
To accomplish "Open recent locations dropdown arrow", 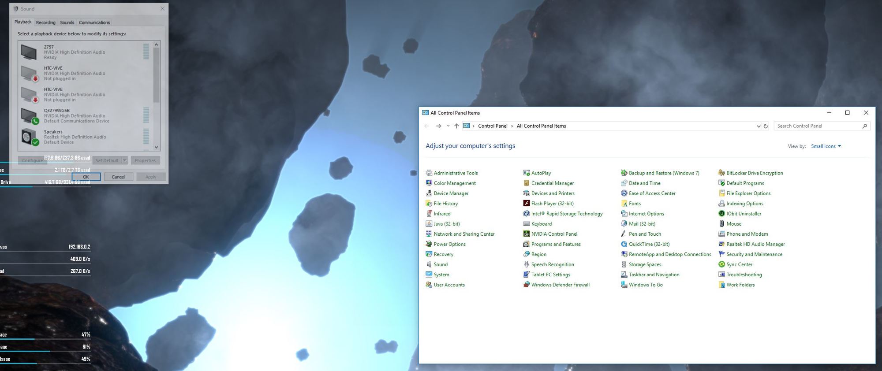I will pyautogui.click(x=448, y=126).
